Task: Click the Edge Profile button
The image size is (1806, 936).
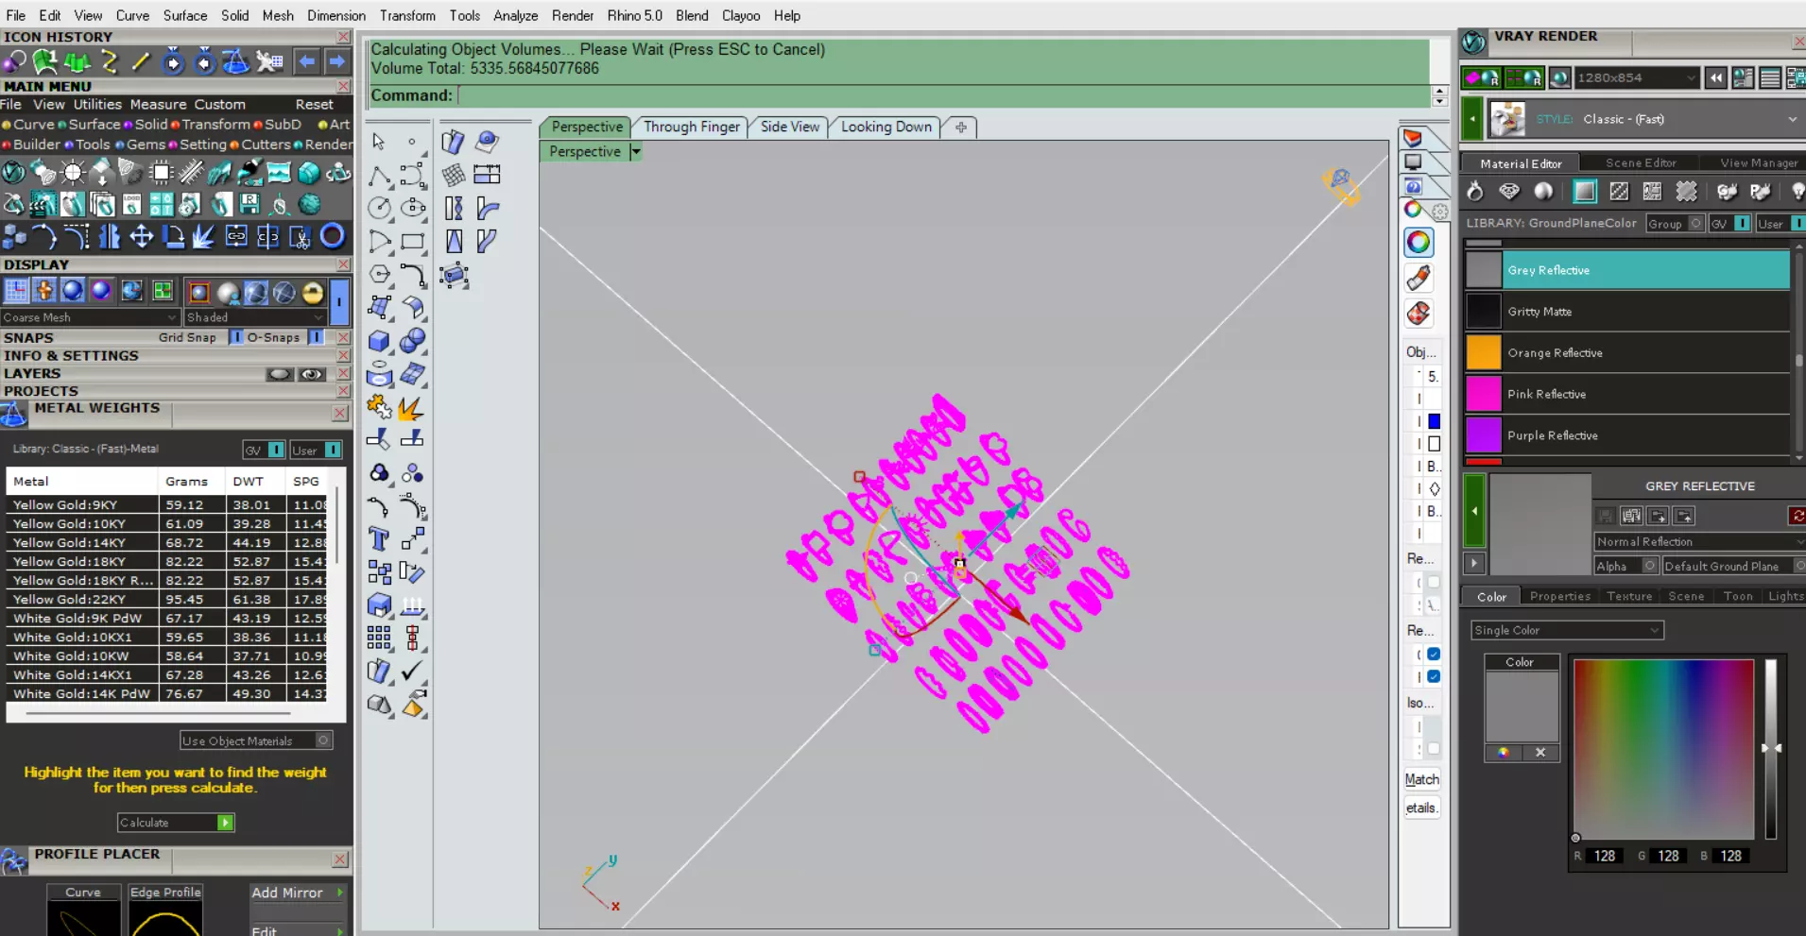Action: point(165,893)
